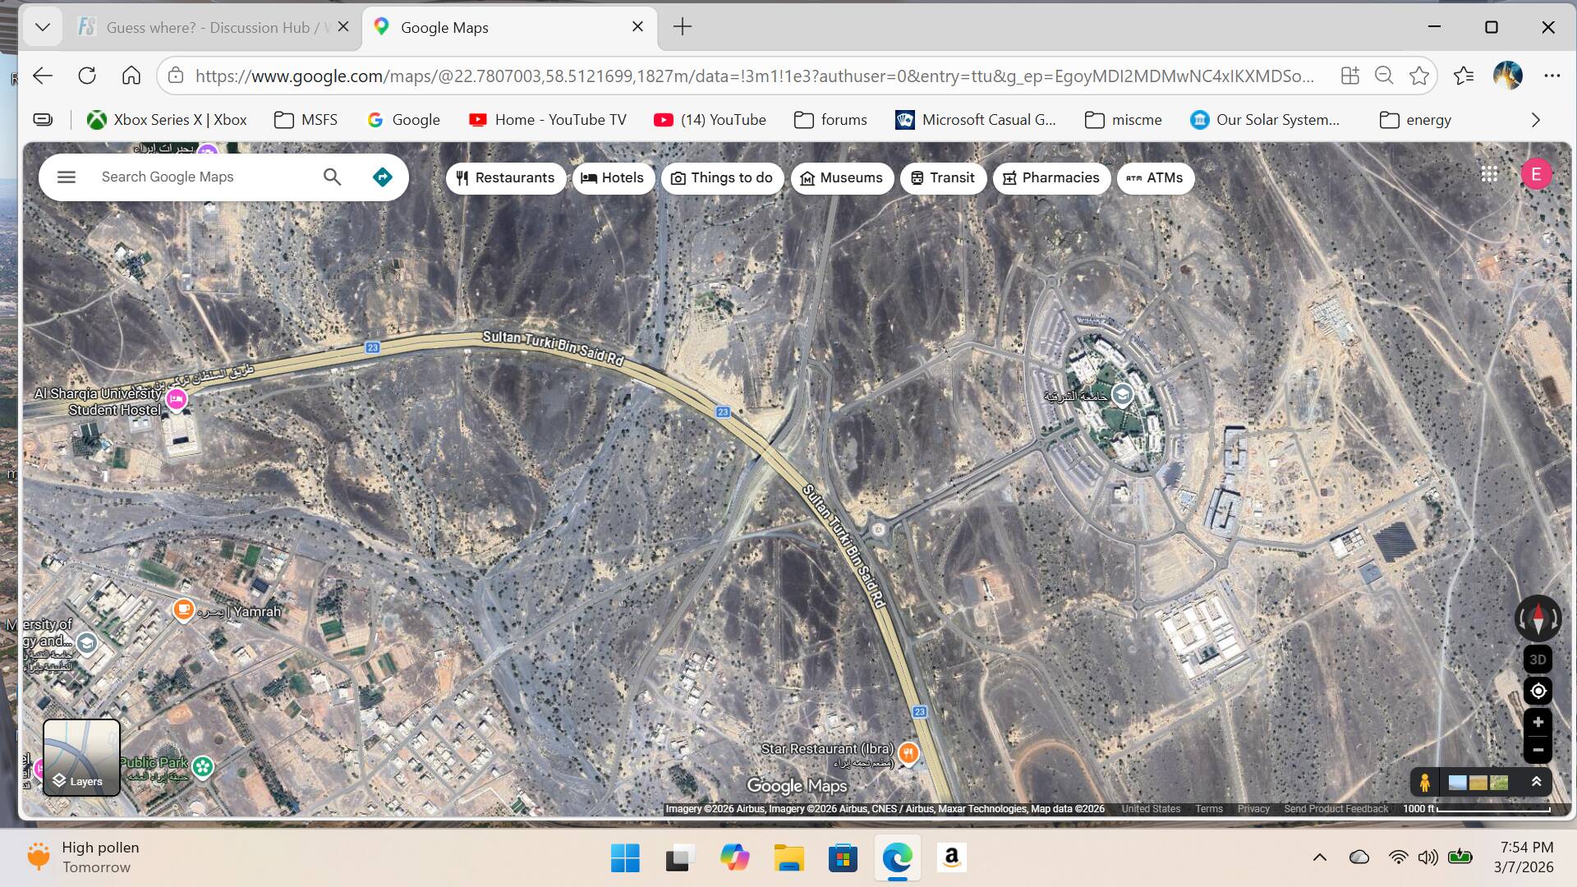Zoom out with the minus button
1577x887 pixels.
(x=1538, y=749)
